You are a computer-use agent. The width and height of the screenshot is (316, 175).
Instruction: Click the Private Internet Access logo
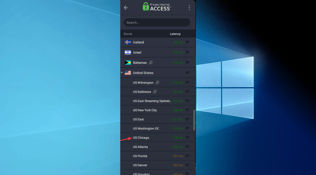point(157,7)
